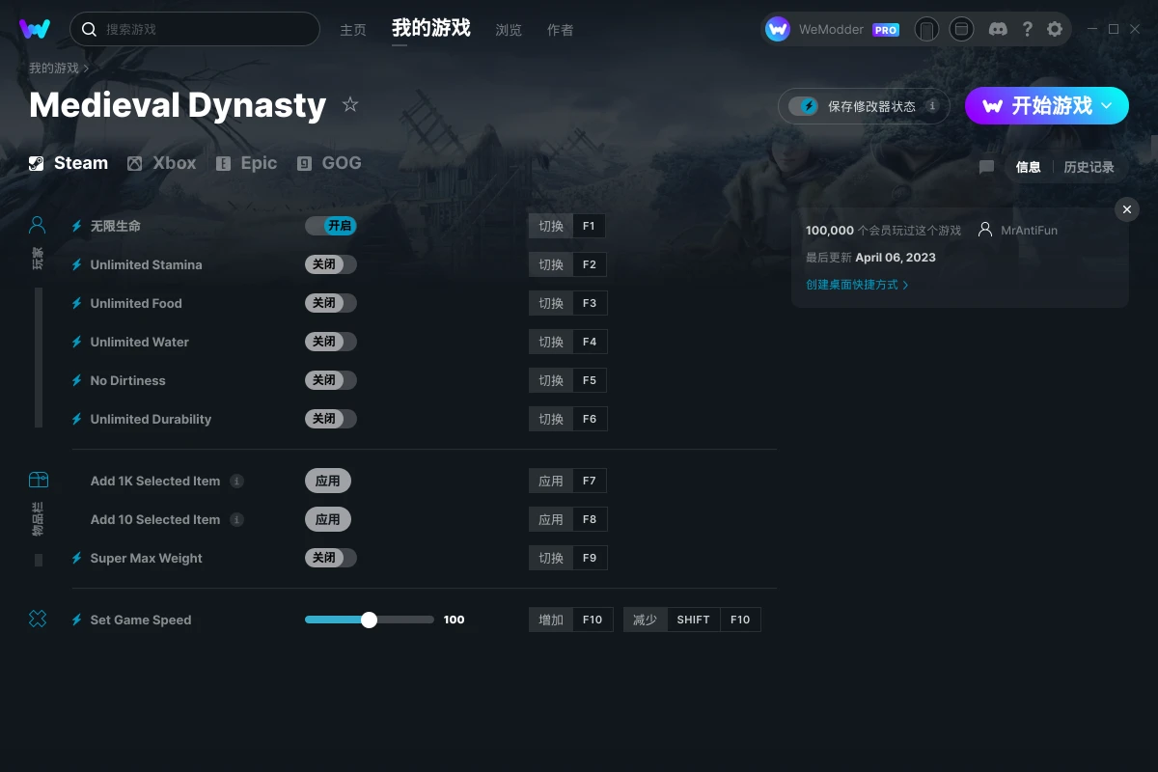Click the 开始游戏 button

(x=1047, y=105)
